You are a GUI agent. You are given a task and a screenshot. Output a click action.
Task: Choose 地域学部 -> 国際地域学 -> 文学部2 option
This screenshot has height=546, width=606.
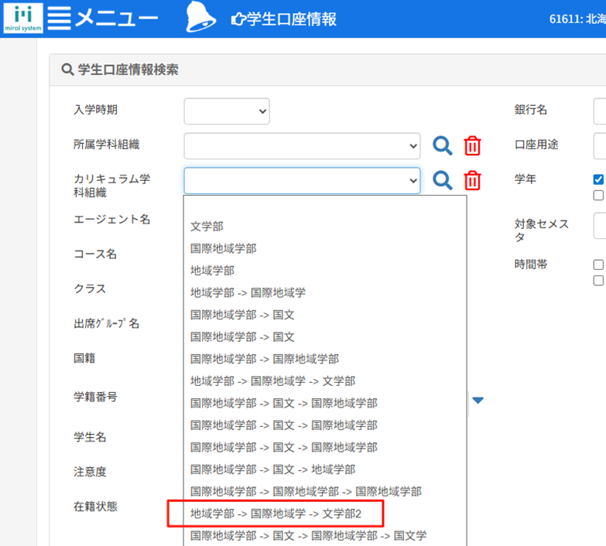coord(276,514)
